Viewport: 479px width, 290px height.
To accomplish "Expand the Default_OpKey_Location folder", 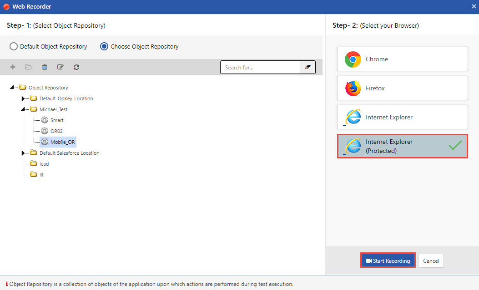I will point(24,98).
